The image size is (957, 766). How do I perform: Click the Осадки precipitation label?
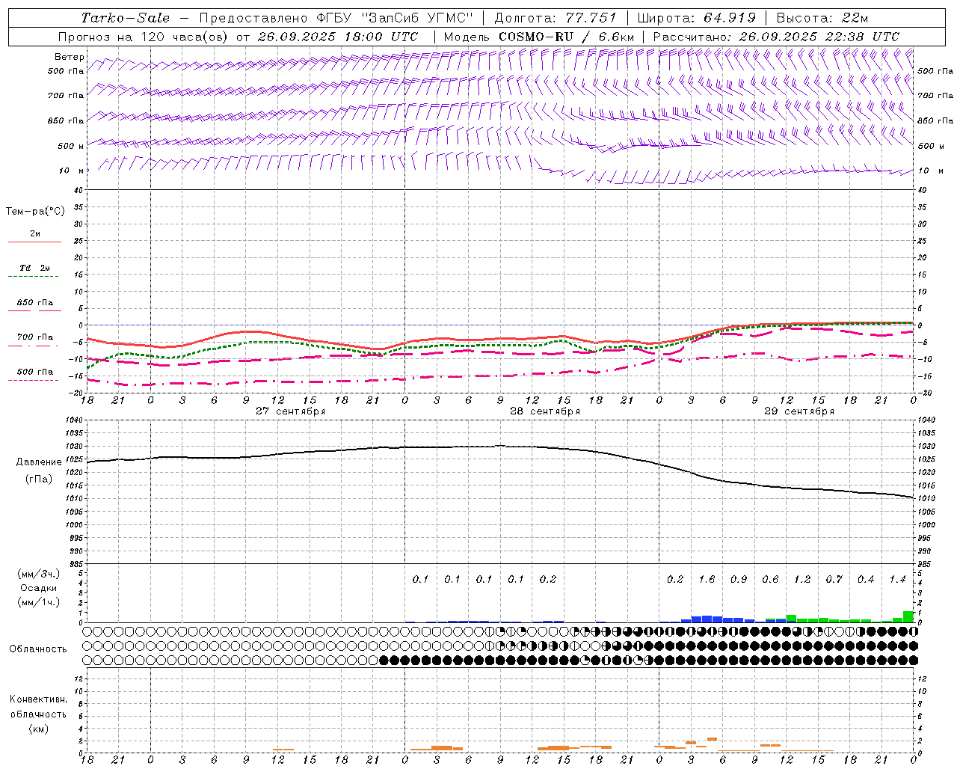pos(38,588)
